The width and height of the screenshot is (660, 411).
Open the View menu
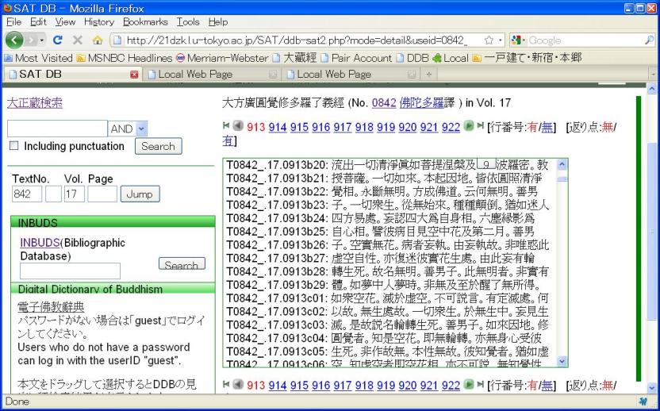click(x=65, y=22)
